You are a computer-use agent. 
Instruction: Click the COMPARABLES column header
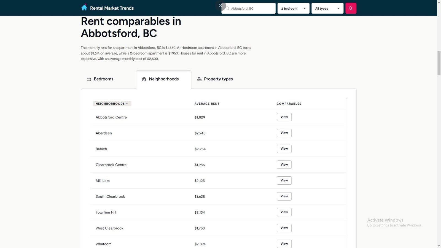point(289,104)
